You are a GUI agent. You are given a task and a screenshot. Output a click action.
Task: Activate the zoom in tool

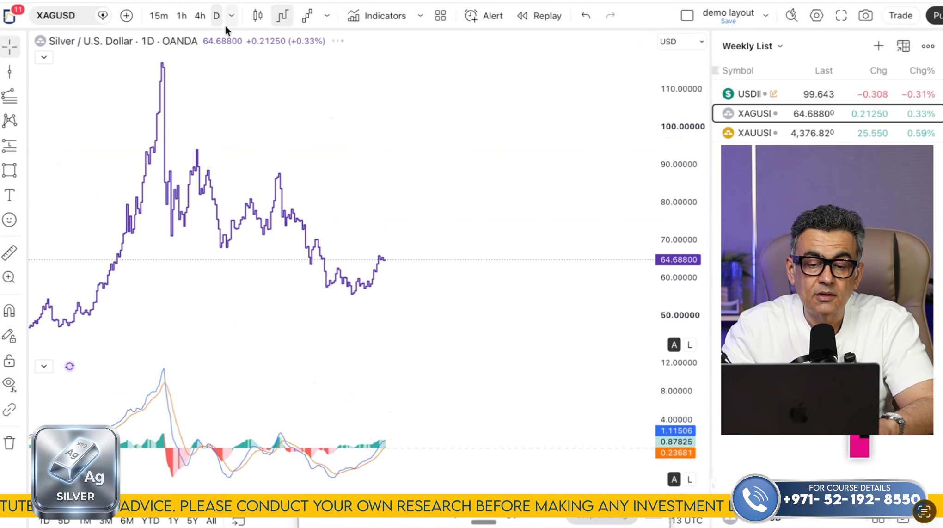[10, 277]
